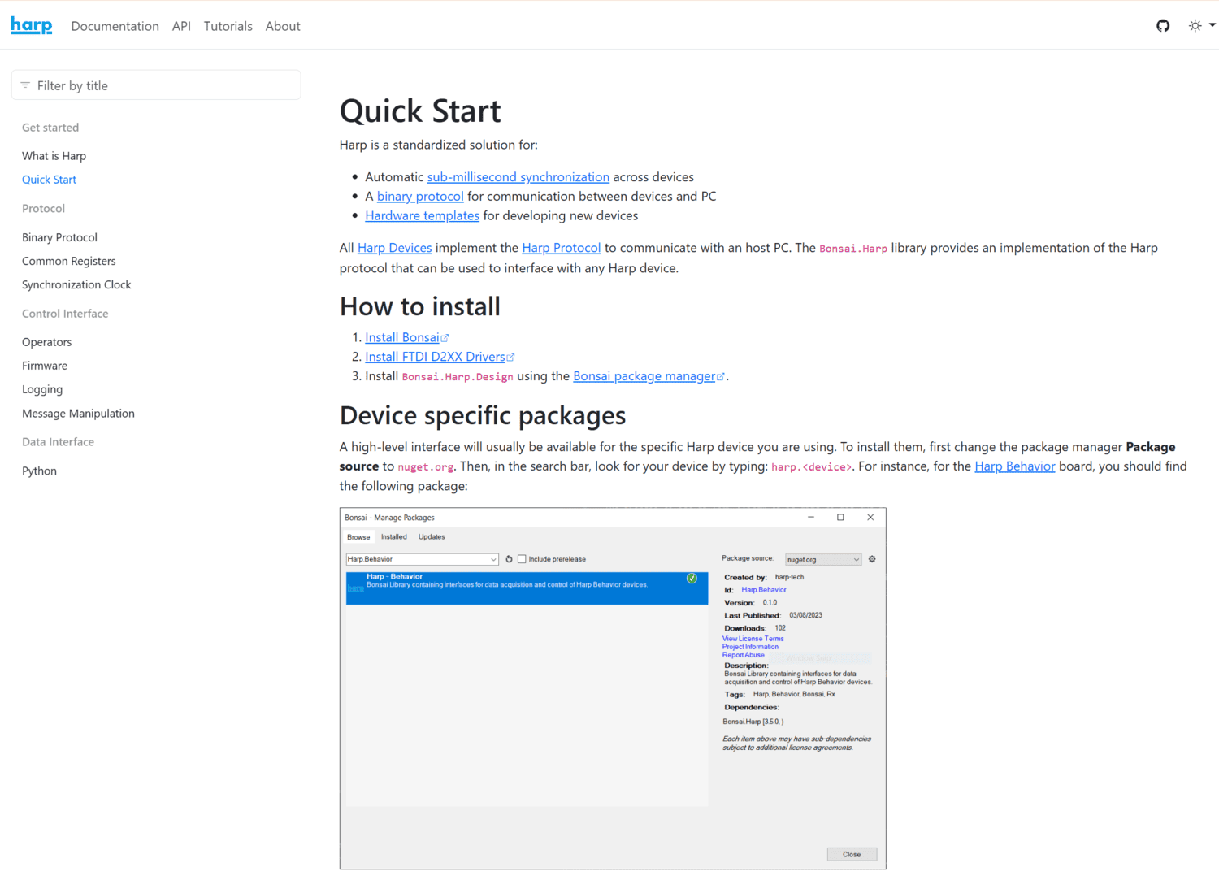
Task: Open Install Bonsai external link
Action: point(406,337)
